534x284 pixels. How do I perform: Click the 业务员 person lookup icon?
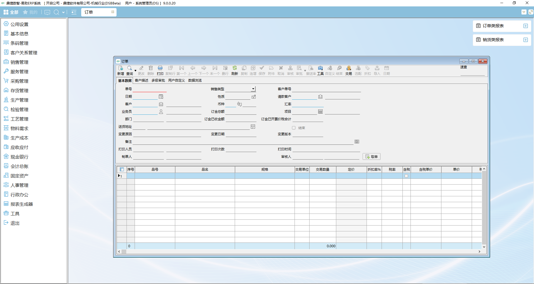[x=161, y=112]
